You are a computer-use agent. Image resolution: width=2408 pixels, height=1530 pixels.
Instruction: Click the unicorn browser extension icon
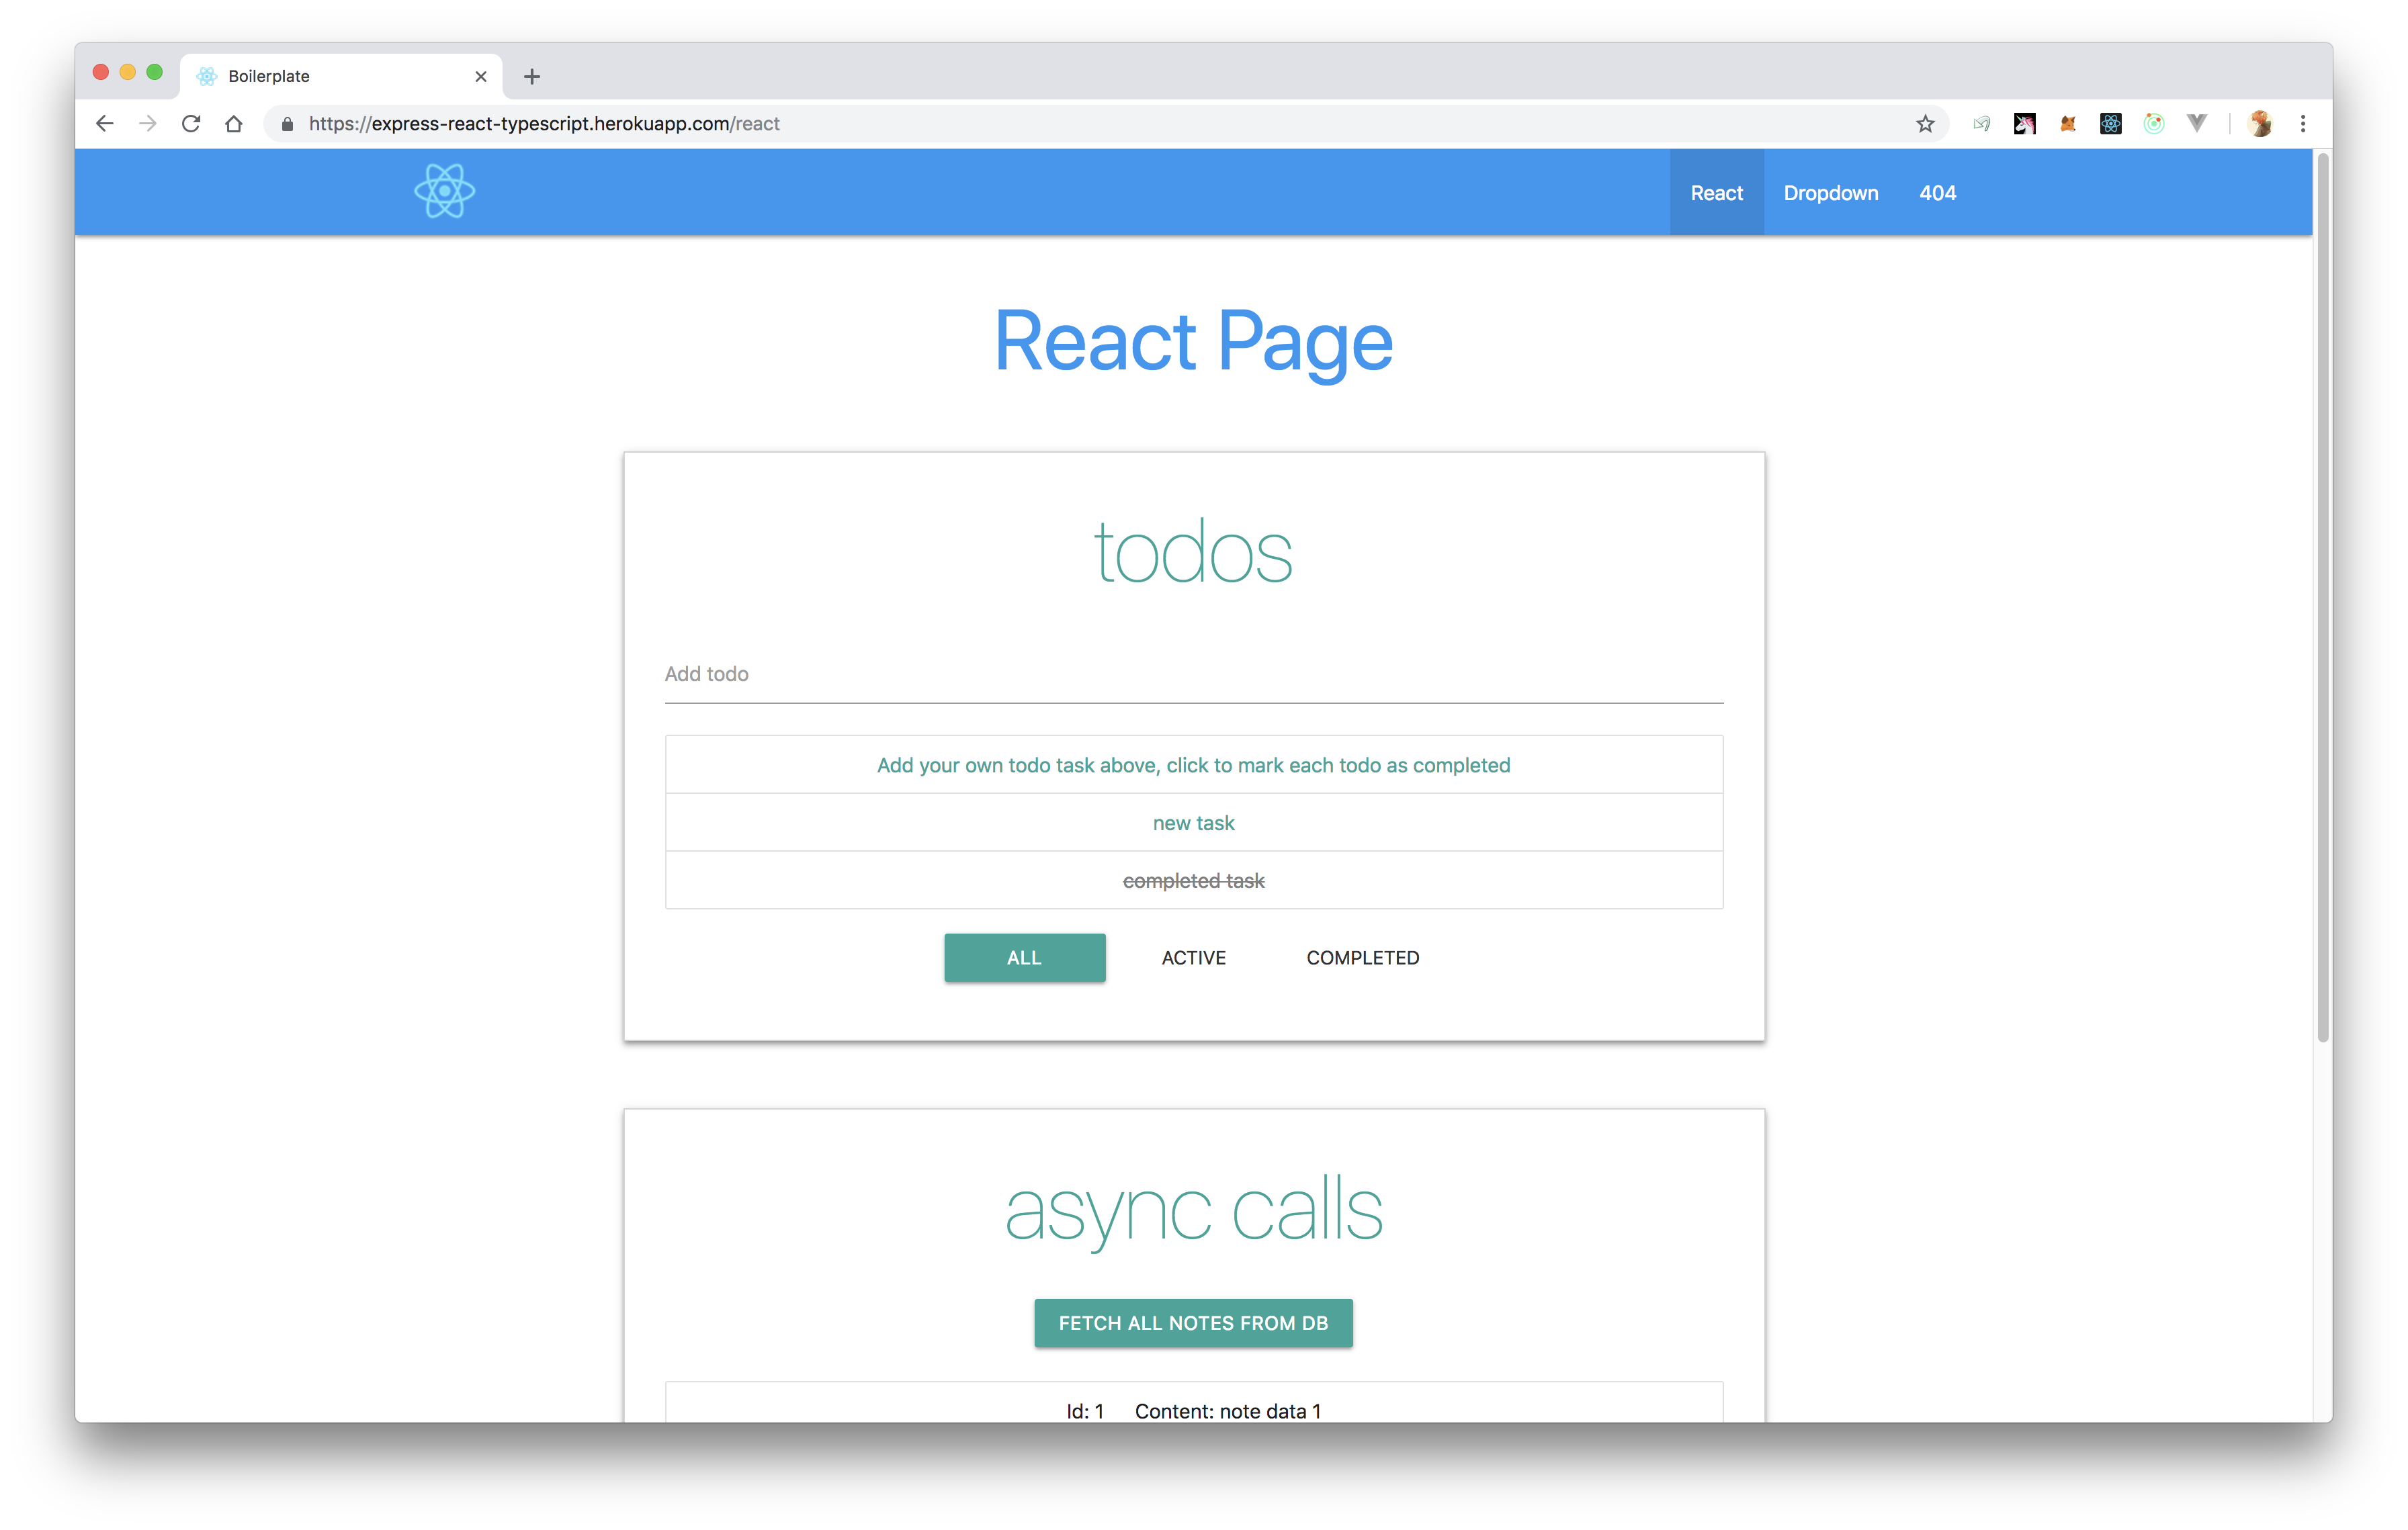pos(2025,123)
